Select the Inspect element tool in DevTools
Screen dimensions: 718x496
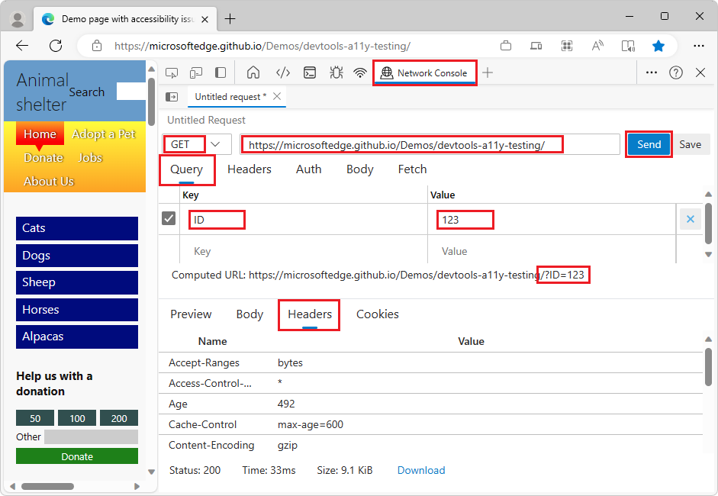point(172,72)
